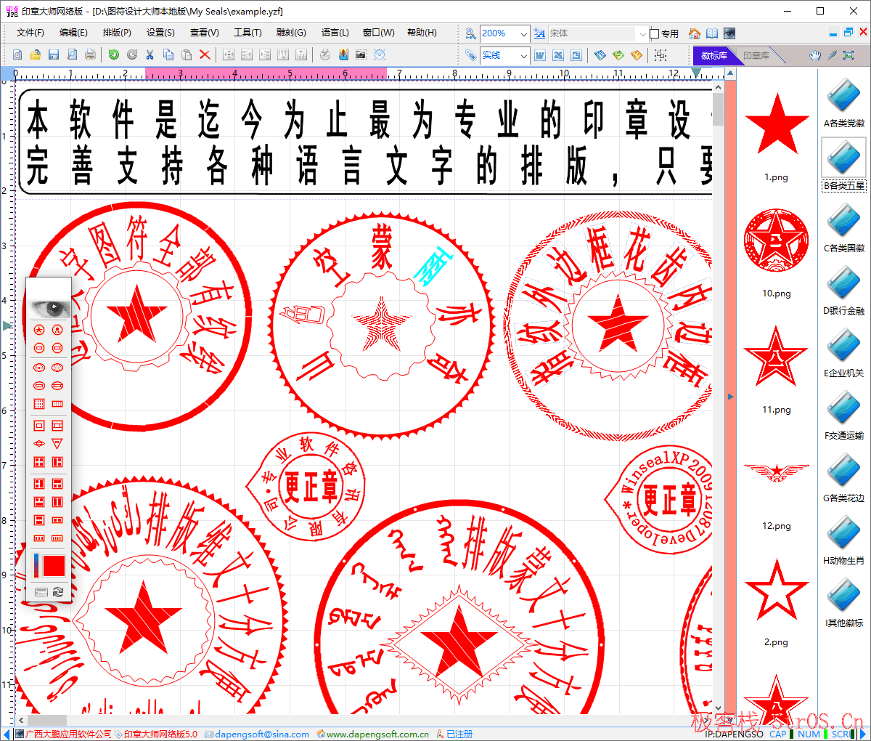The image size is (871, 741).
Task: Open category F交通运输
Action: [844, 416]
